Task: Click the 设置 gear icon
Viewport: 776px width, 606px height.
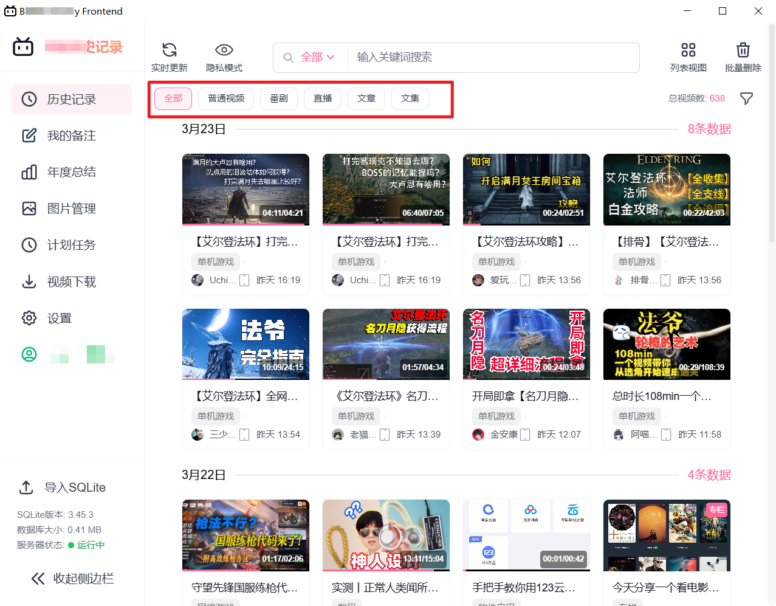Action: 29,318
